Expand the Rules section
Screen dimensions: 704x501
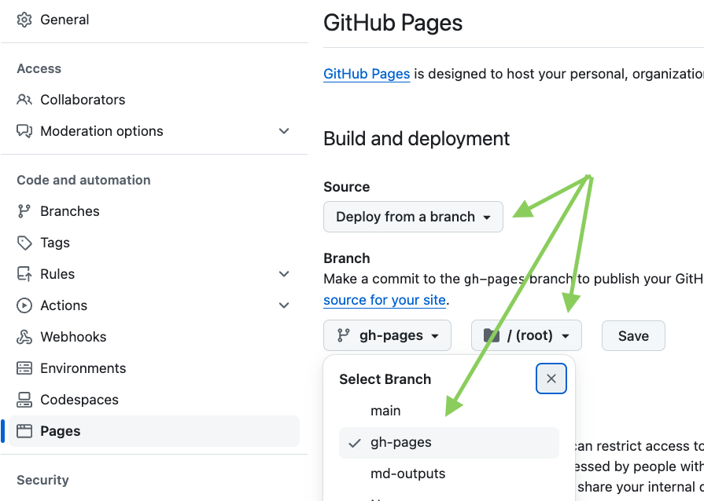pos(284,273)
